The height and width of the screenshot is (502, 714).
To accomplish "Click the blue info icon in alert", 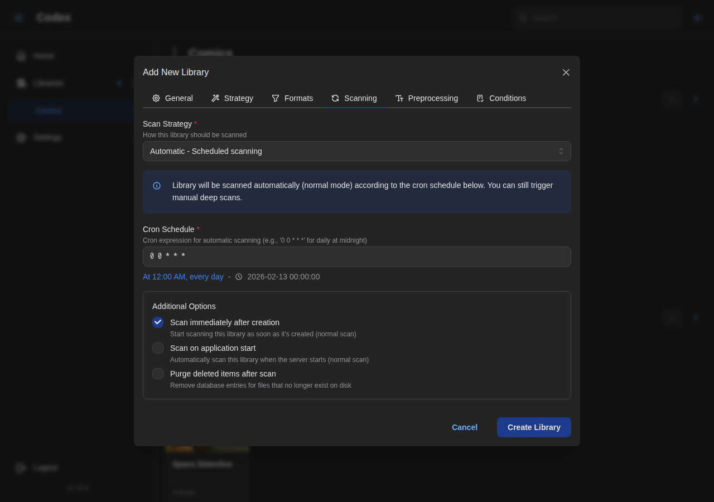I will (x=157, y=186).
